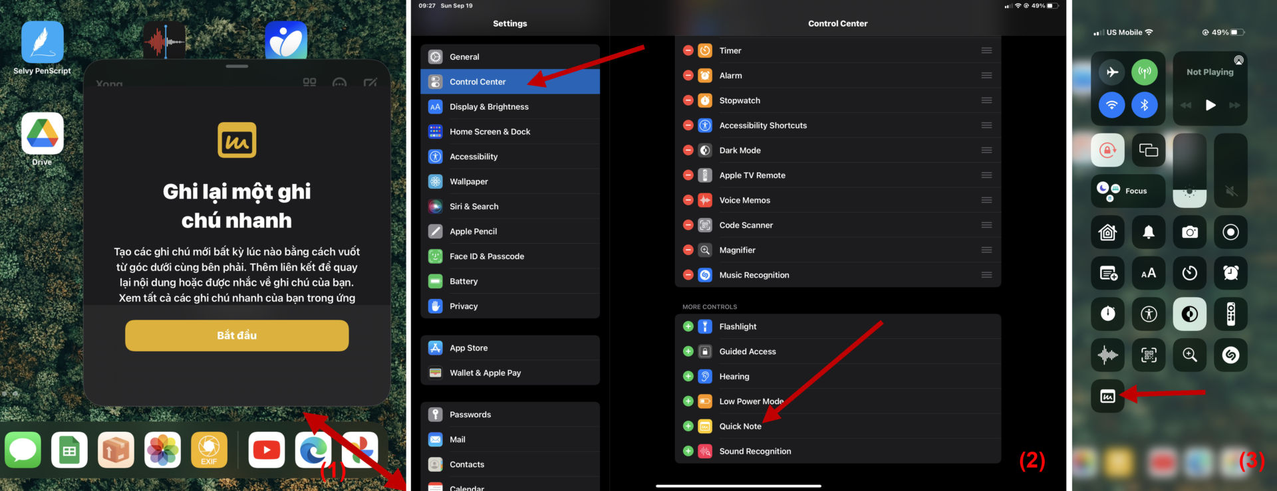
Task: Toggle Wi-Fi in Control Center
Action: pyautogui.click(x=1111, y=105)
